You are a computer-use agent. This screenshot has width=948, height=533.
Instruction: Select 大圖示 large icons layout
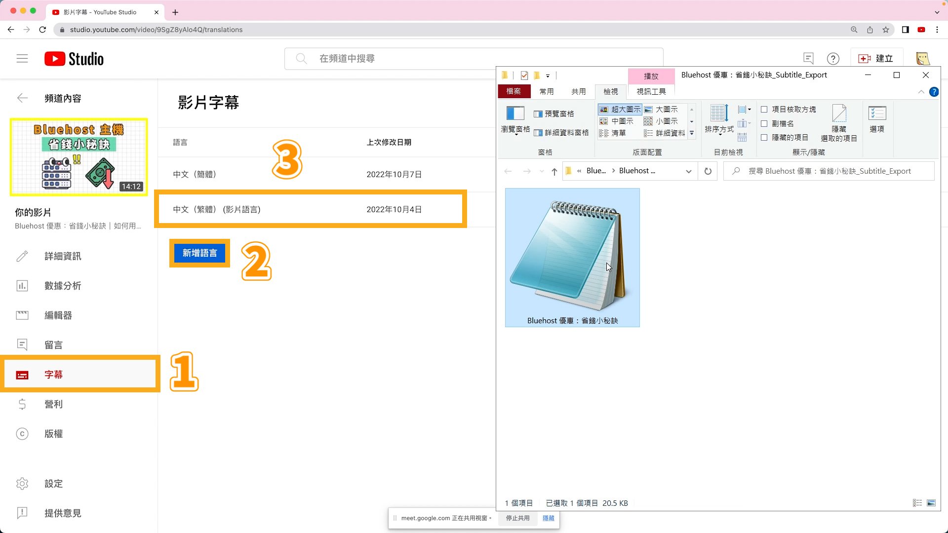[x=661, y=110]
